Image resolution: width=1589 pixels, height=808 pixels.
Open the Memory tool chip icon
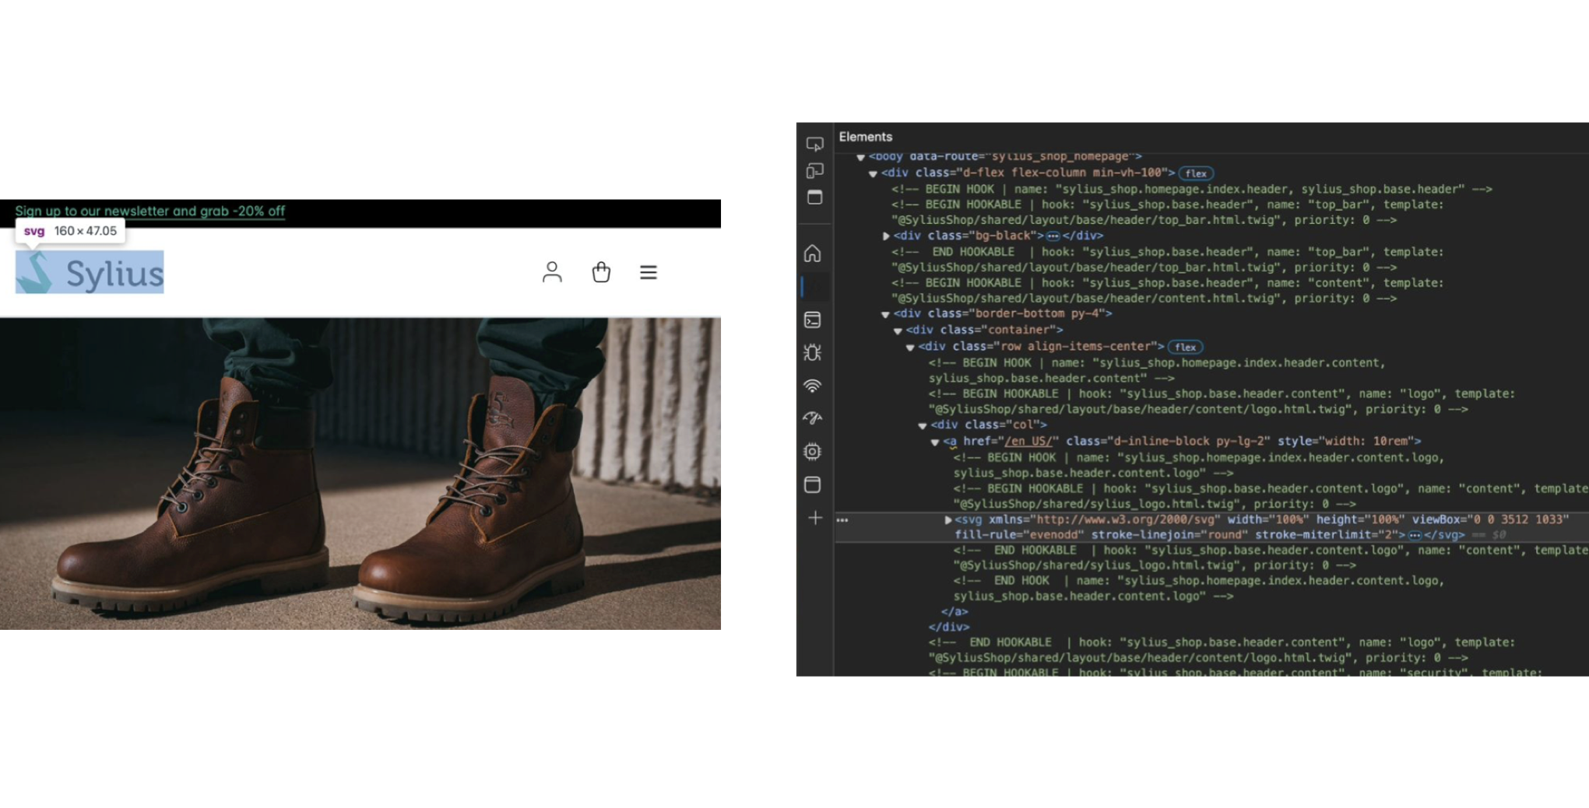(813, 452)
